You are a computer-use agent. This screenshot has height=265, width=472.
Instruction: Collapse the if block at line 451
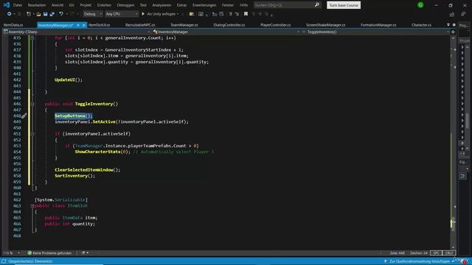click(32, 134)
